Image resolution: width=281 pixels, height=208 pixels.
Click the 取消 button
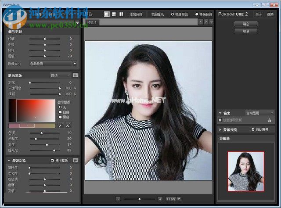(246, 31)
